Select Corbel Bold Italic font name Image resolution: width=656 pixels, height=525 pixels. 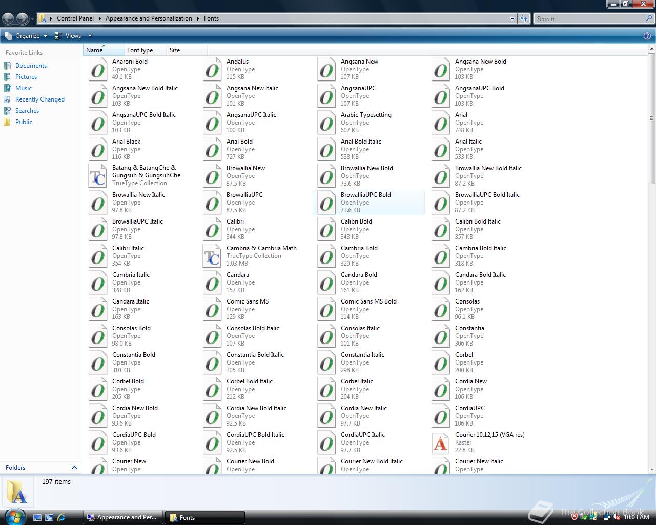[250, 381]
